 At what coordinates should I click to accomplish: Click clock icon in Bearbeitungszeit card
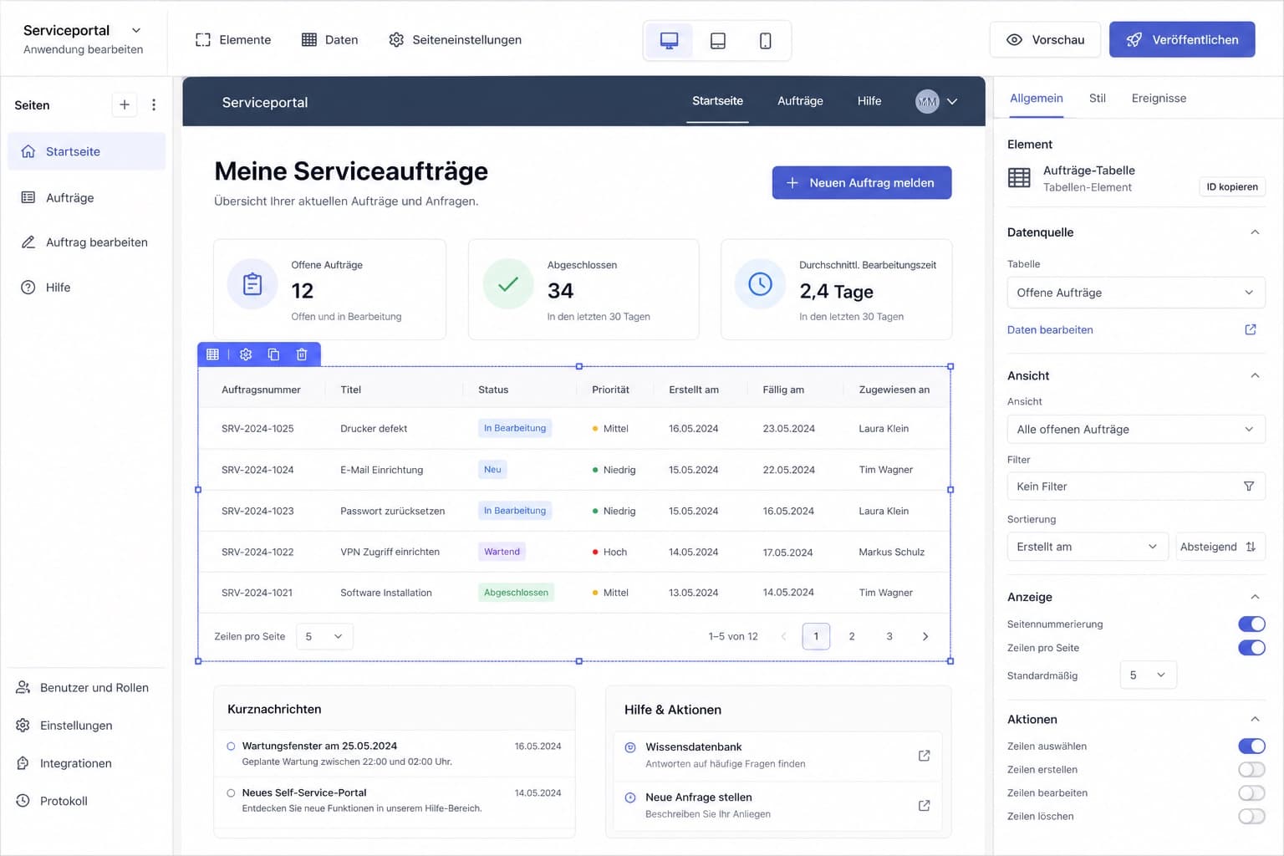760,284
